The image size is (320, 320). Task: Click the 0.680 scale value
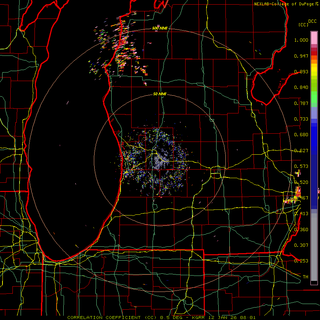coord(301,135)
